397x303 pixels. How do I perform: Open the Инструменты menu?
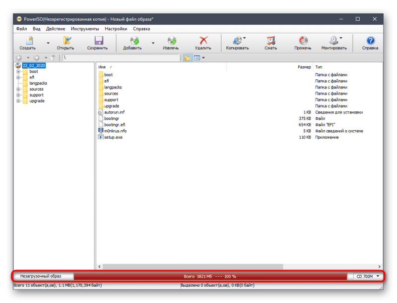[85, 29]
